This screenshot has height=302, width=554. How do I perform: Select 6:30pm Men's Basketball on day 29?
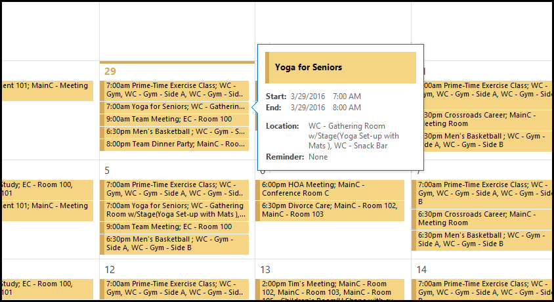[175, 132]
